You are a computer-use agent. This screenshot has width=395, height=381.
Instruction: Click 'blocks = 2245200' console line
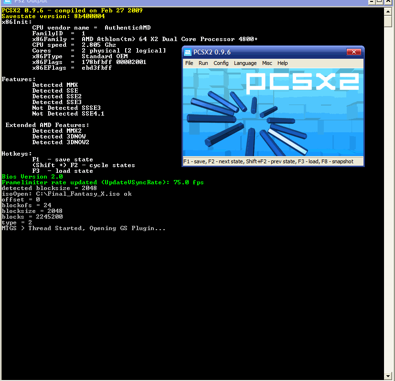(x=32, y=217)
